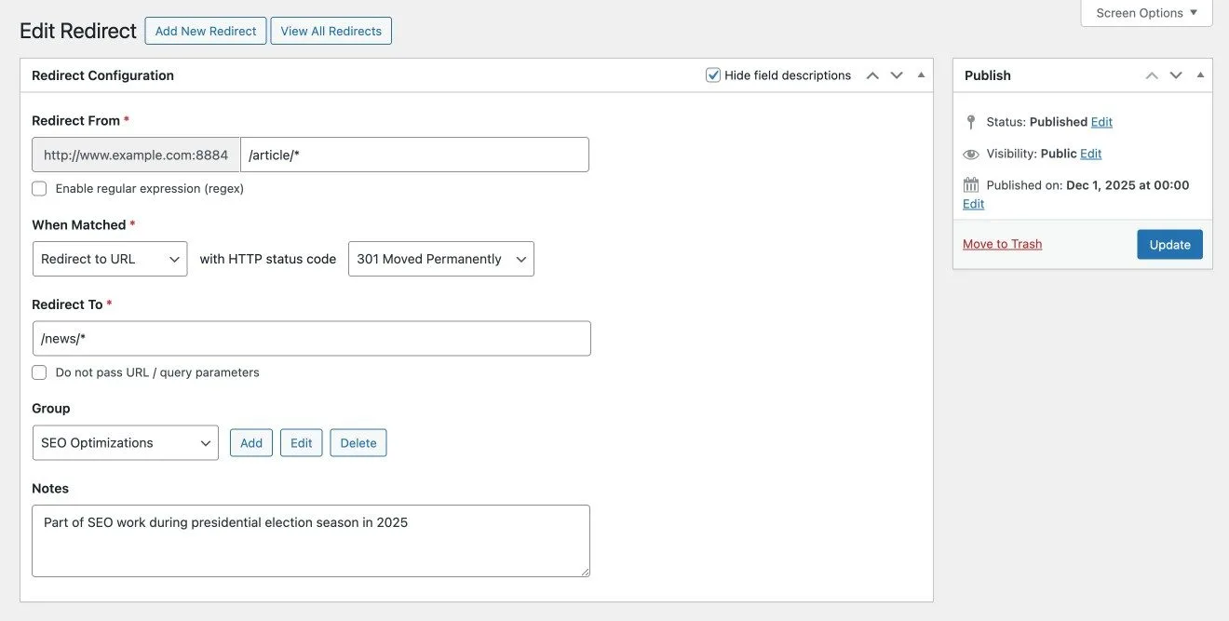Viewport: 1229px width, 621px height.
Task: Click Add New Redirect button
Action: (x=206, y=31)
